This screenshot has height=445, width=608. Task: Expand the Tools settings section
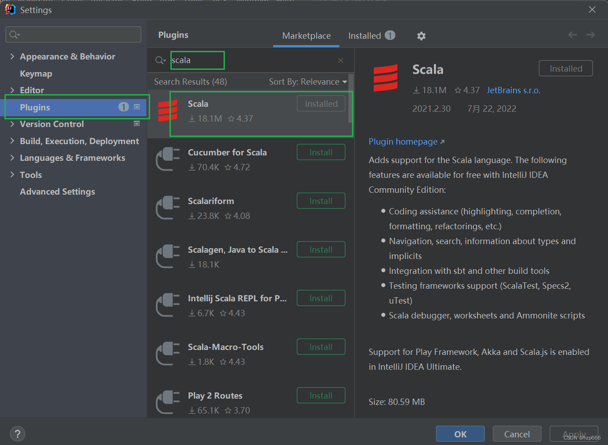coord(12,175)
